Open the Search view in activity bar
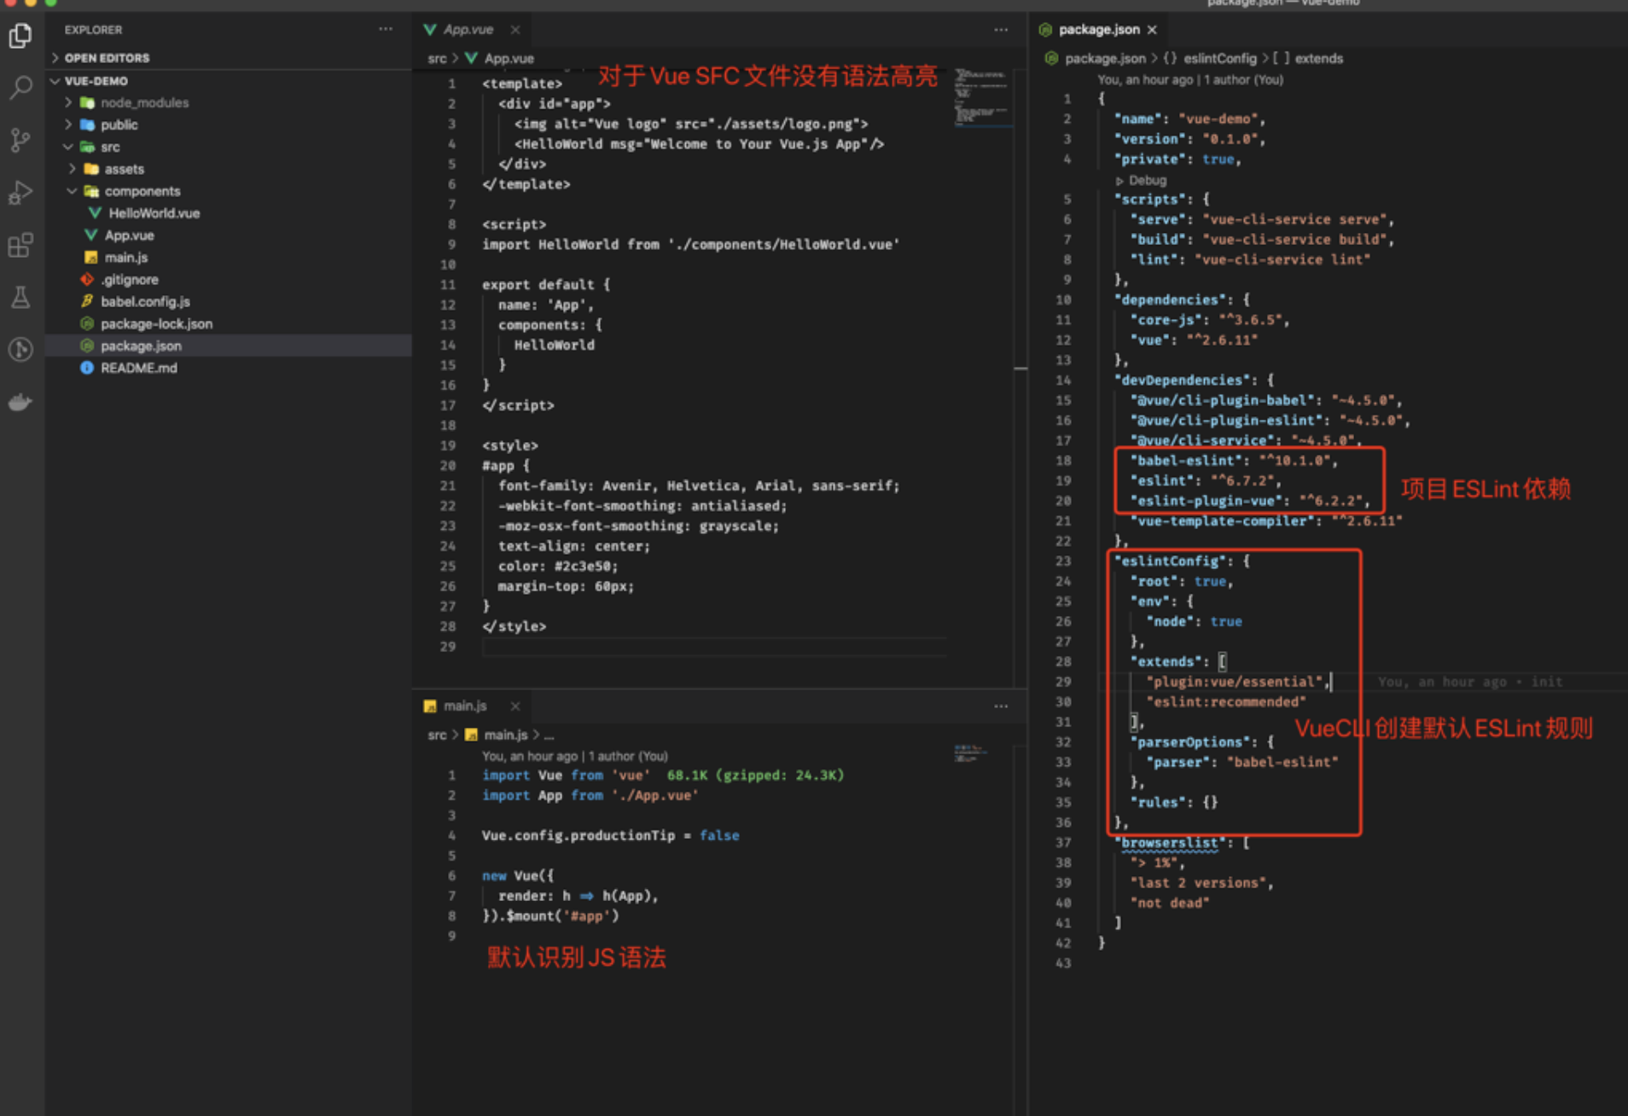Image resolution: width=1628 pixels, height=1116 pixels. pyautogui.click(x=20, y=87)
